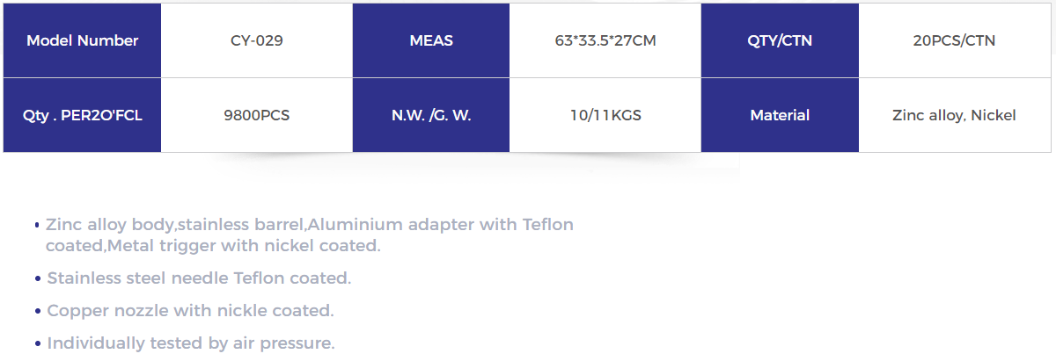Click the Qty . PER20'FCL header cell
1056x361 pixels.
click(x=83, y=115)
